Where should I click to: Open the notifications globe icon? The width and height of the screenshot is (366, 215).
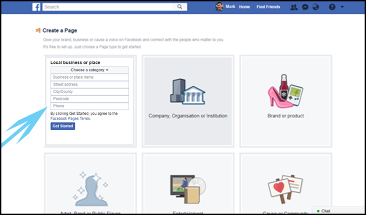(x=315, y=7)
